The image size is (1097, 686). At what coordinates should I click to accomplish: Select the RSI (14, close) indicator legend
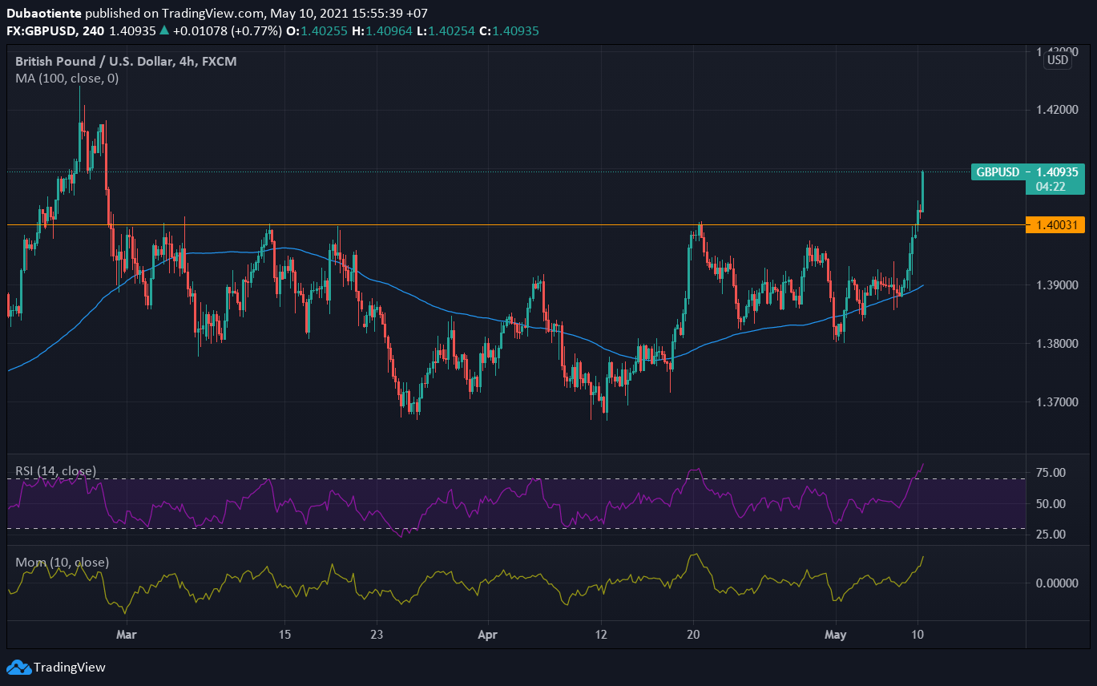point(56,471)
